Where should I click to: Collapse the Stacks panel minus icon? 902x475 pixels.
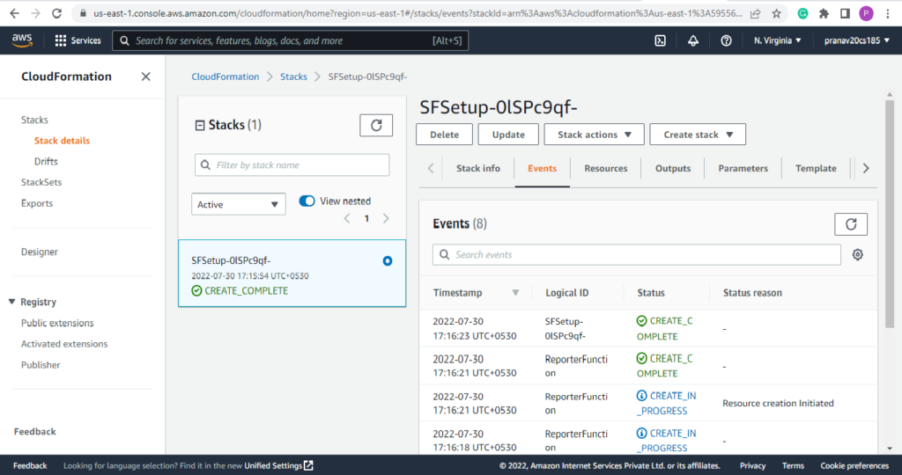pos(200,125)
